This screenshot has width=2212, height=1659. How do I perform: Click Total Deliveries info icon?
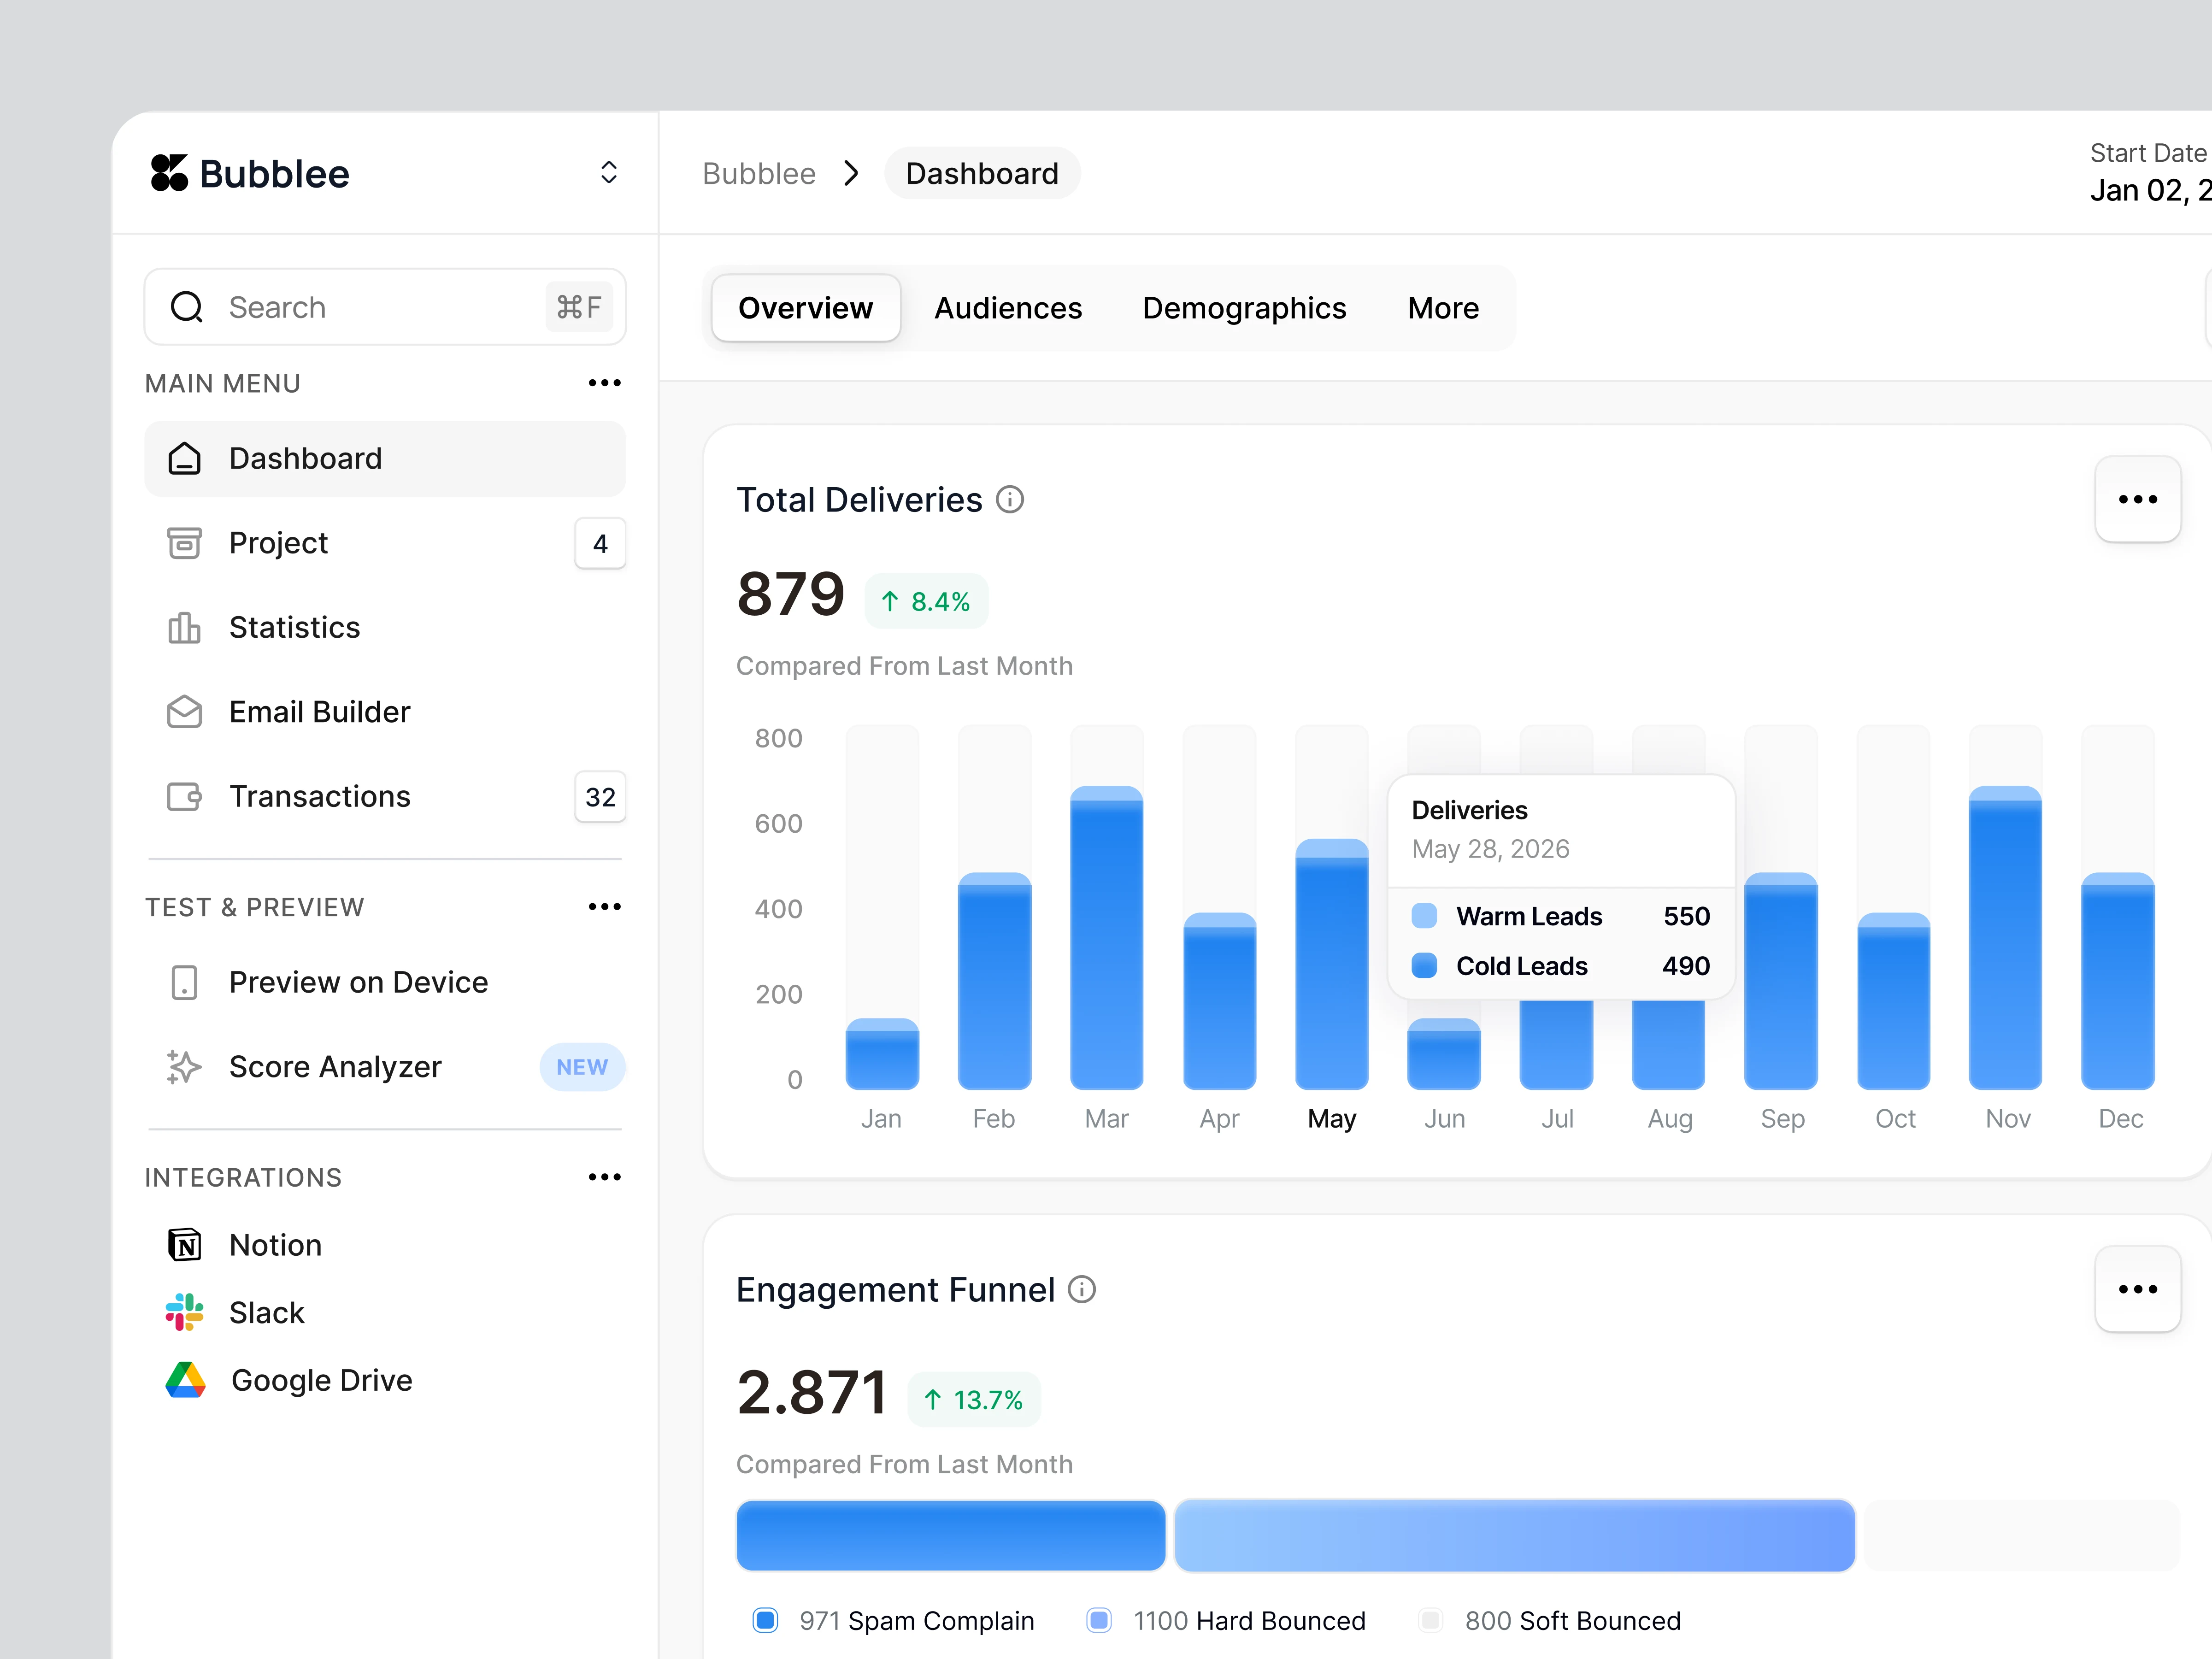click(1010, 499)
